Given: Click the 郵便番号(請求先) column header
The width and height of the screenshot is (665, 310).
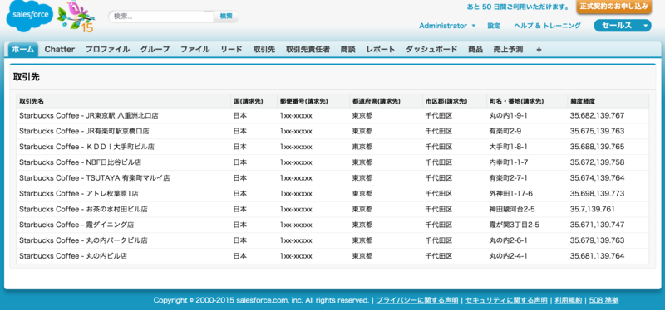Looking at the screenshot, I should 313,101.
